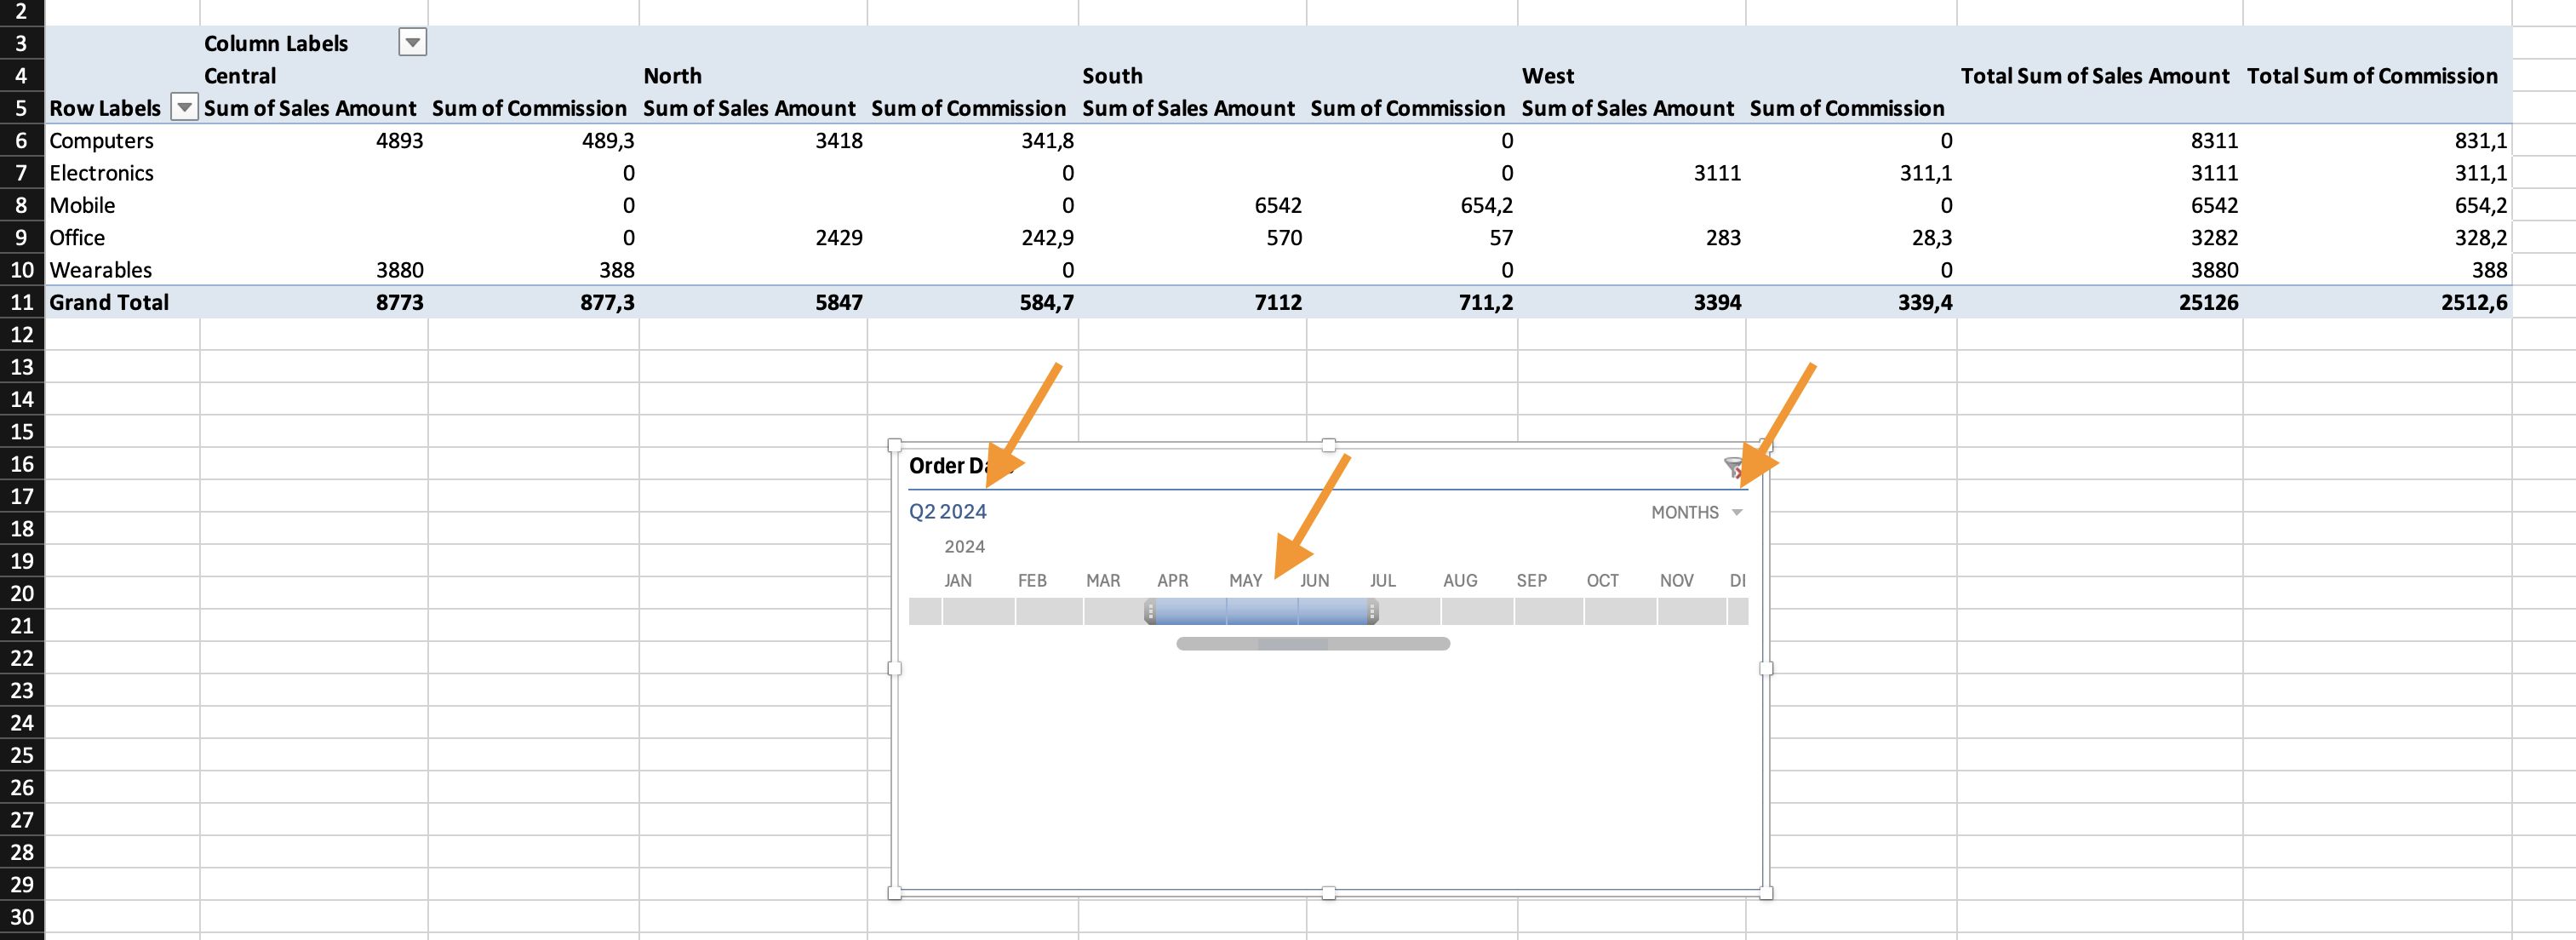Click the clear filter funnel icon
Image resolution: width=2576 pixels, height=940 pixels.
click(x=1735, y=467)
